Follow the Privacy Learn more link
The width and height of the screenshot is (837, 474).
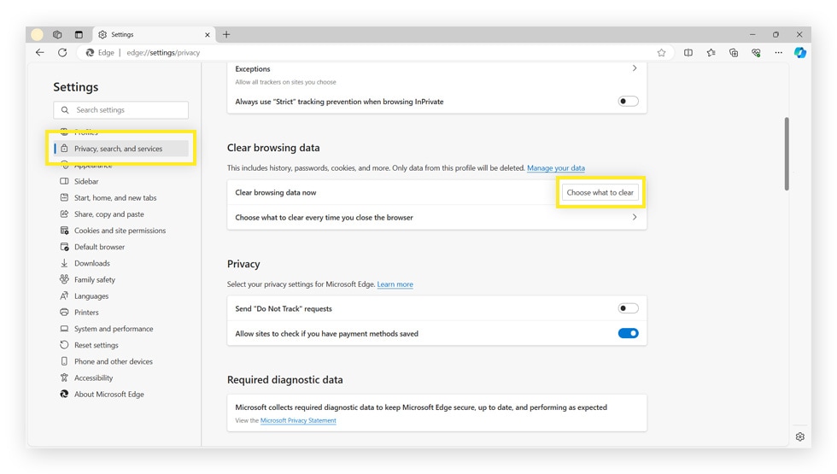point(395,284)
